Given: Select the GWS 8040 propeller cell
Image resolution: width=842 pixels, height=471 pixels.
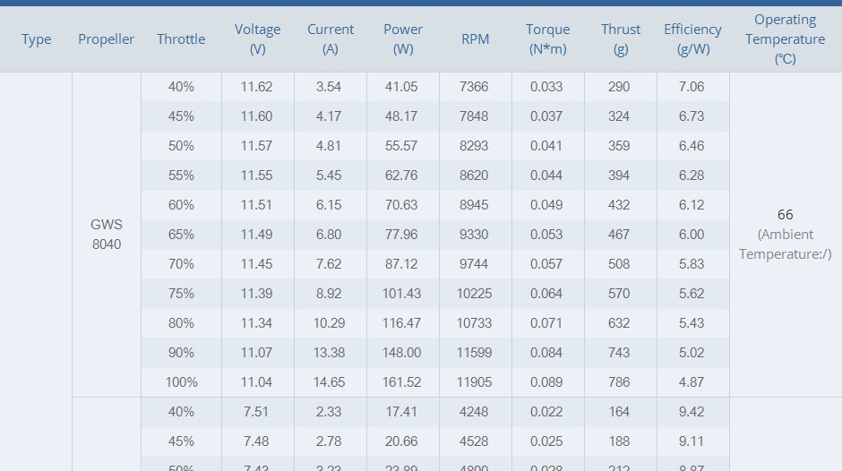Looking at the screenshot, I should (x=107, y=235).
